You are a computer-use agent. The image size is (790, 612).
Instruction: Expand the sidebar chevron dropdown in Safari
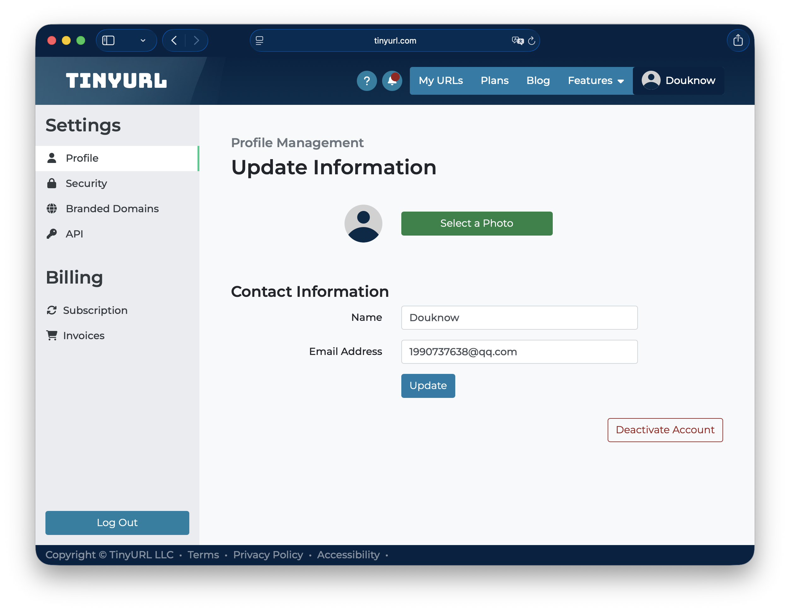[143, 40]
